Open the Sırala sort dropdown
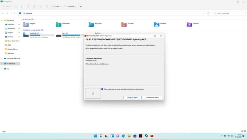This screenshot has height=139, width=247. pos(56,6)
